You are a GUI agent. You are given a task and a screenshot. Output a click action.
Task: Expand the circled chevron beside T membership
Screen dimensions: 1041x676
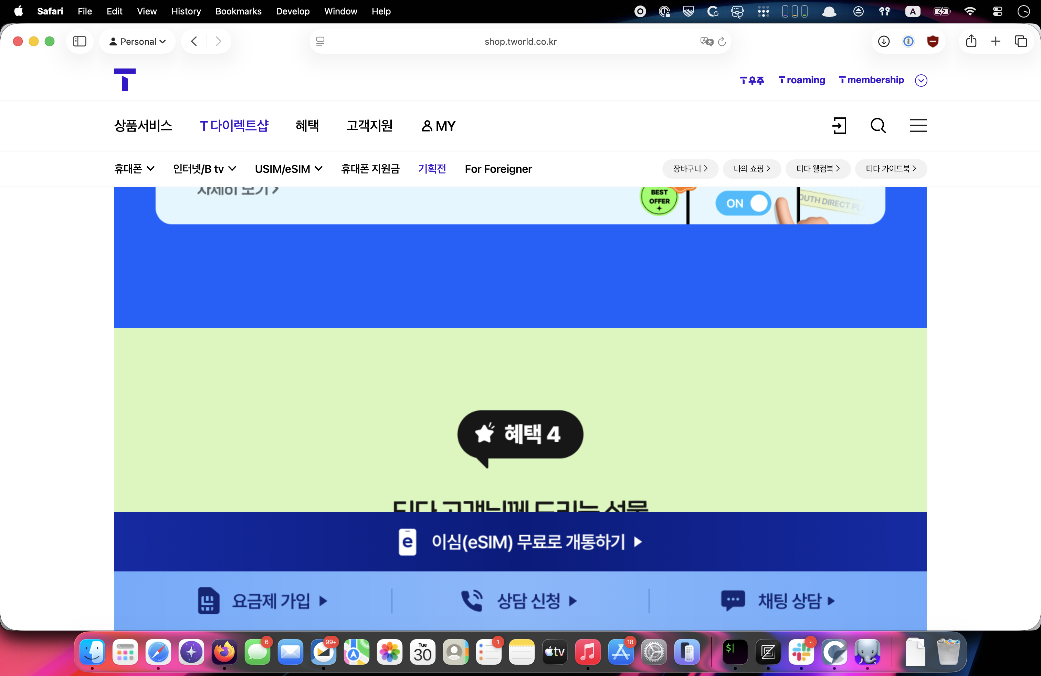tap(921, 81)
